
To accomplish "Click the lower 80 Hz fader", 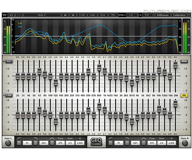I will tap(45, 113).
